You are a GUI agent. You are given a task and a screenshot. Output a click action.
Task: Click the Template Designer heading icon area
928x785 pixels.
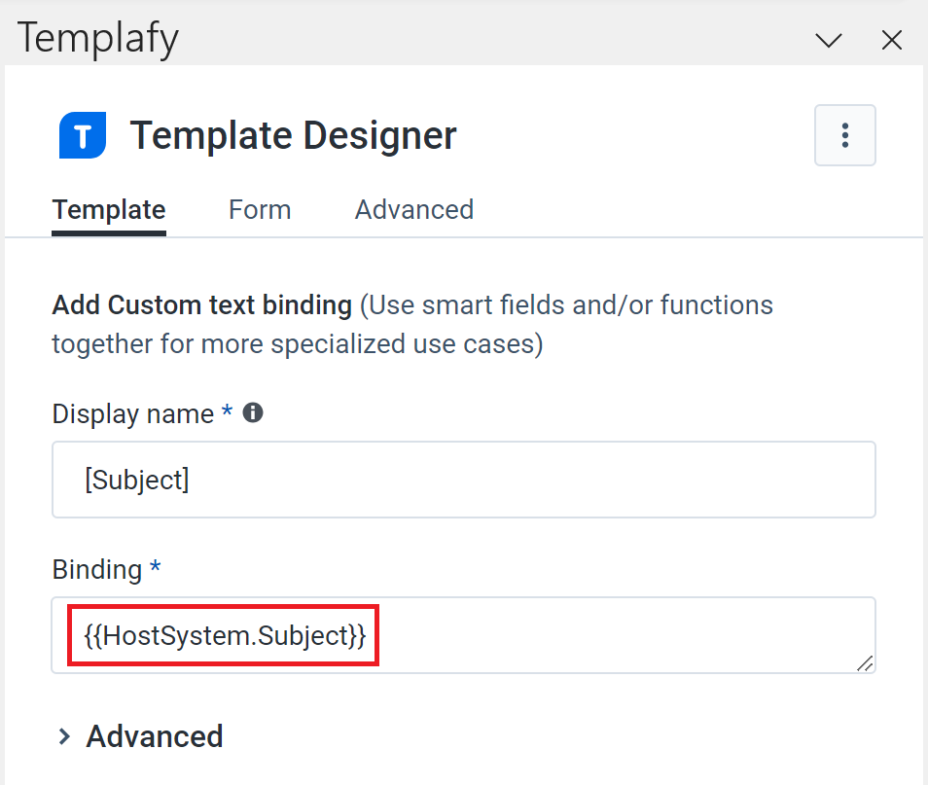click(82, 134)
